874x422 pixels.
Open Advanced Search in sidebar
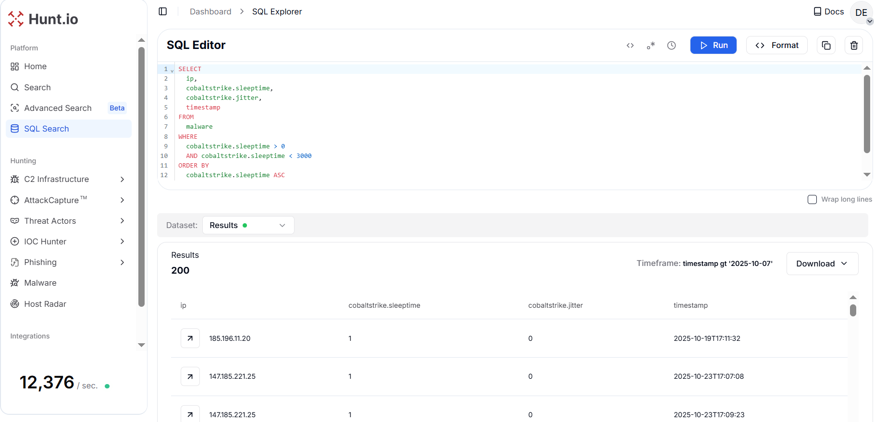click(x=58, y=108)
